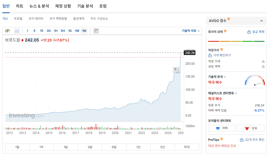
Task: Click the 242.26 price label on axis
Action: click(x=190, y=53)
